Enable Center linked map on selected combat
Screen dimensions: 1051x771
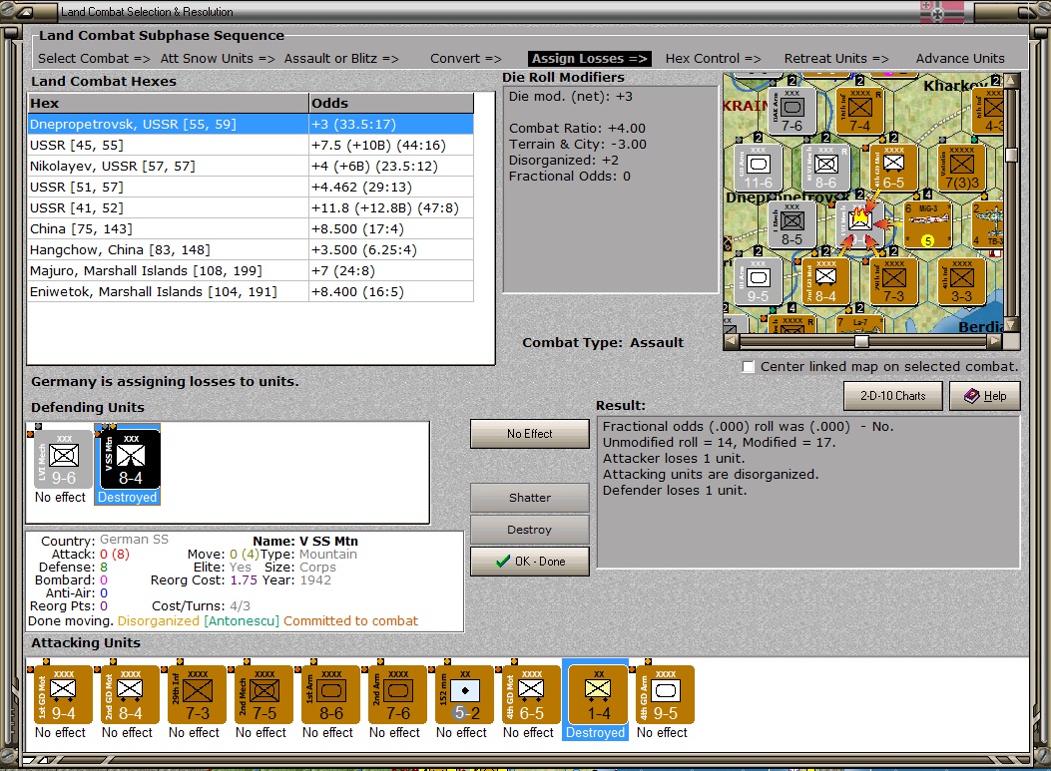(749, 367)
